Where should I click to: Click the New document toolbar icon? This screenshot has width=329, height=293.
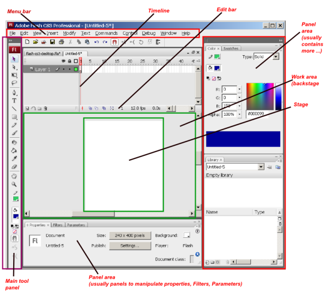[27, 42]
